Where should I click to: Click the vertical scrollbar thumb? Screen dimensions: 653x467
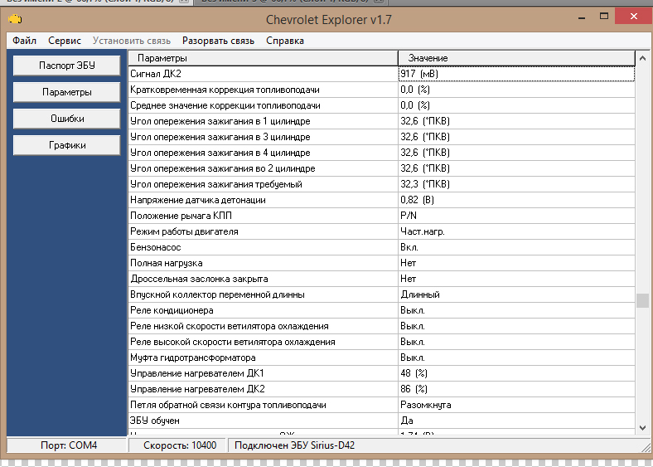pos(642,300)
